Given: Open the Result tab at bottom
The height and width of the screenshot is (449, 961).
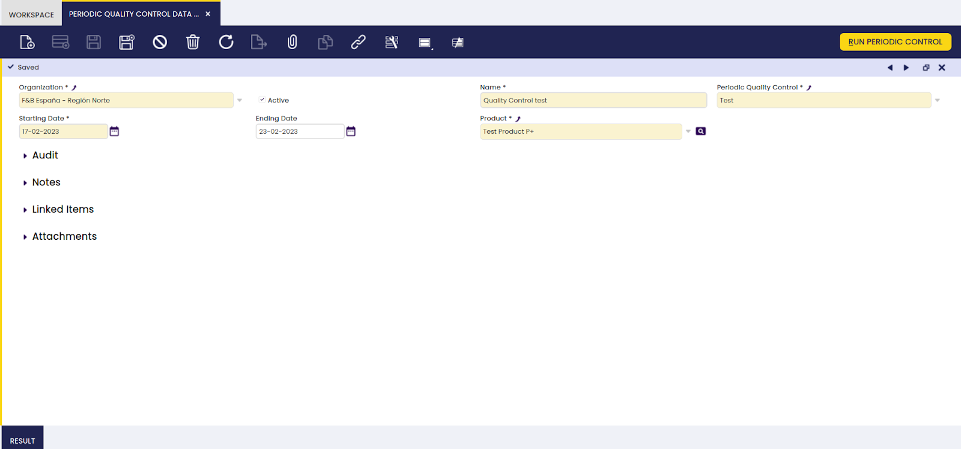Looking at the screenshot, I should point(23,441).
